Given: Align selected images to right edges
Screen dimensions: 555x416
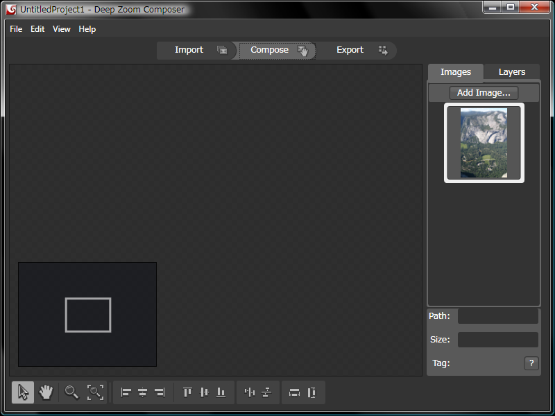Looking at the screenshot, I should click(160, 392).
